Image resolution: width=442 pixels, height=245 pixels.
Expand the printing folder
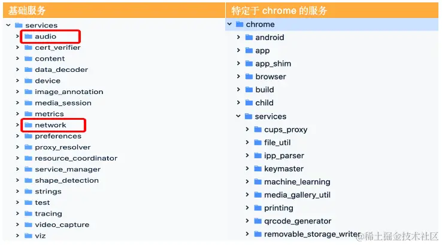tap(248, 208)
